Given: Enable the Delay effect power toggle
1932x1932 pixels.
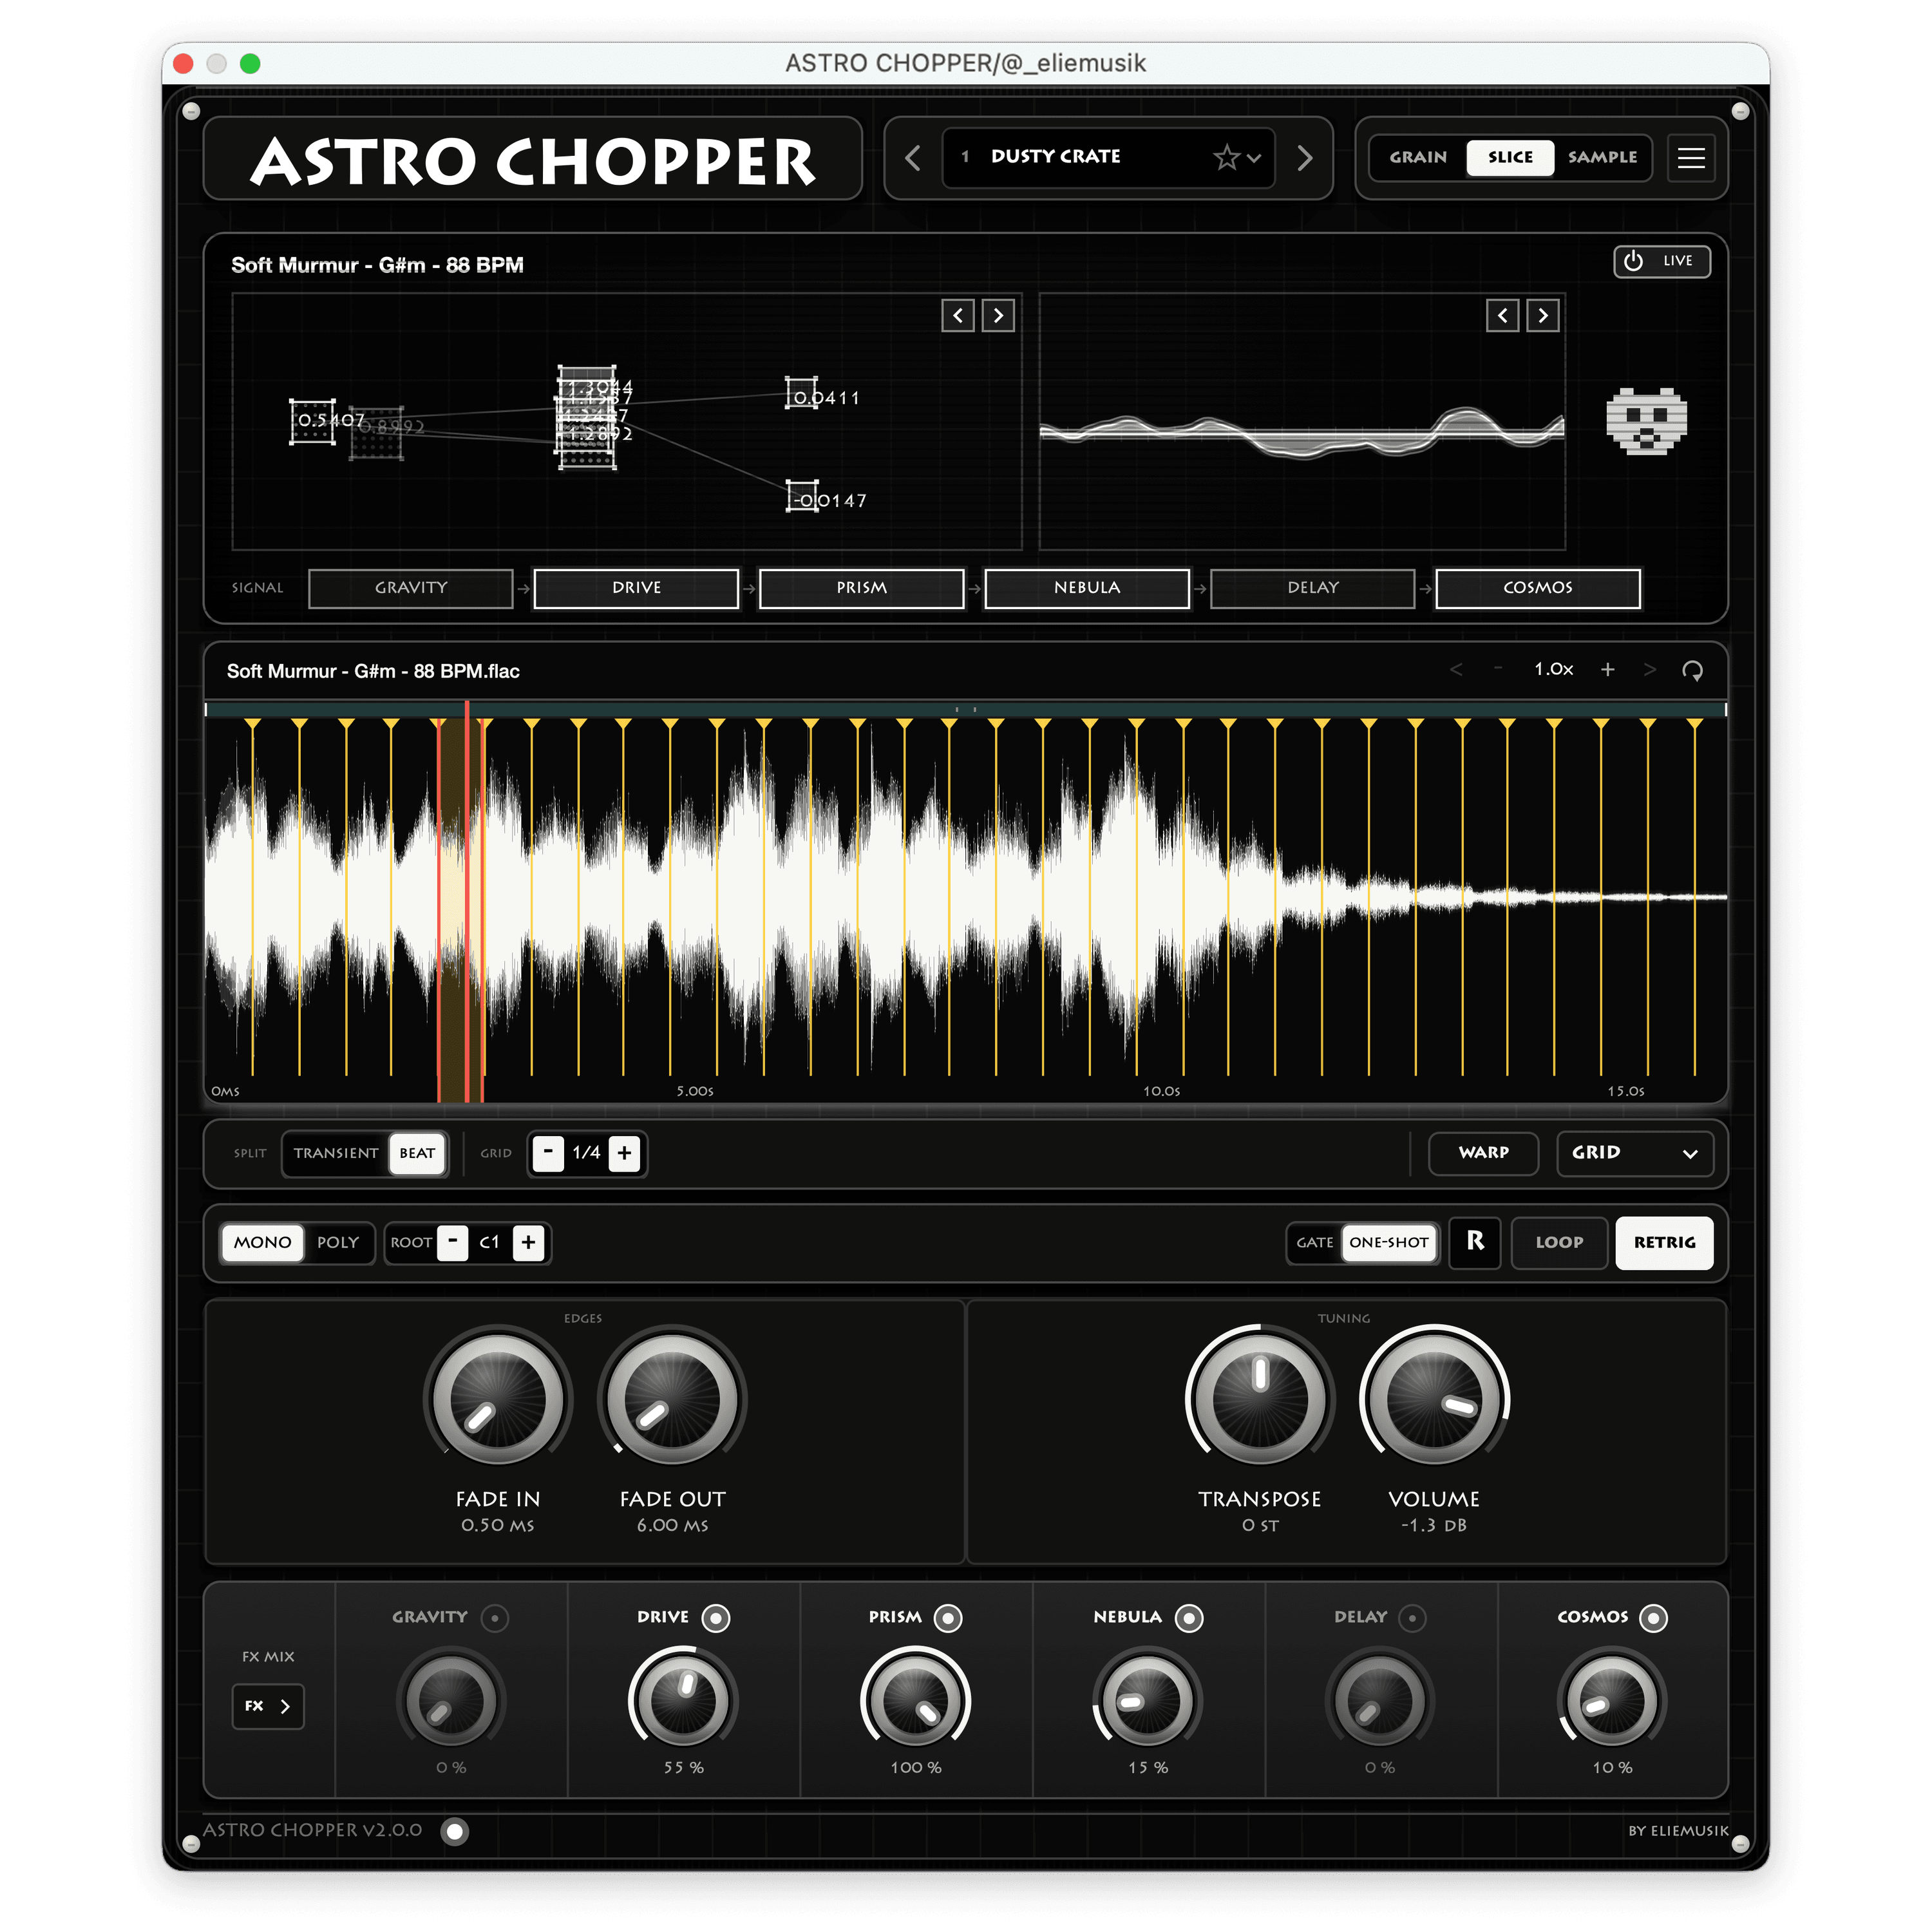Looking at the screenshot, I should [x=1412, y=1618].
